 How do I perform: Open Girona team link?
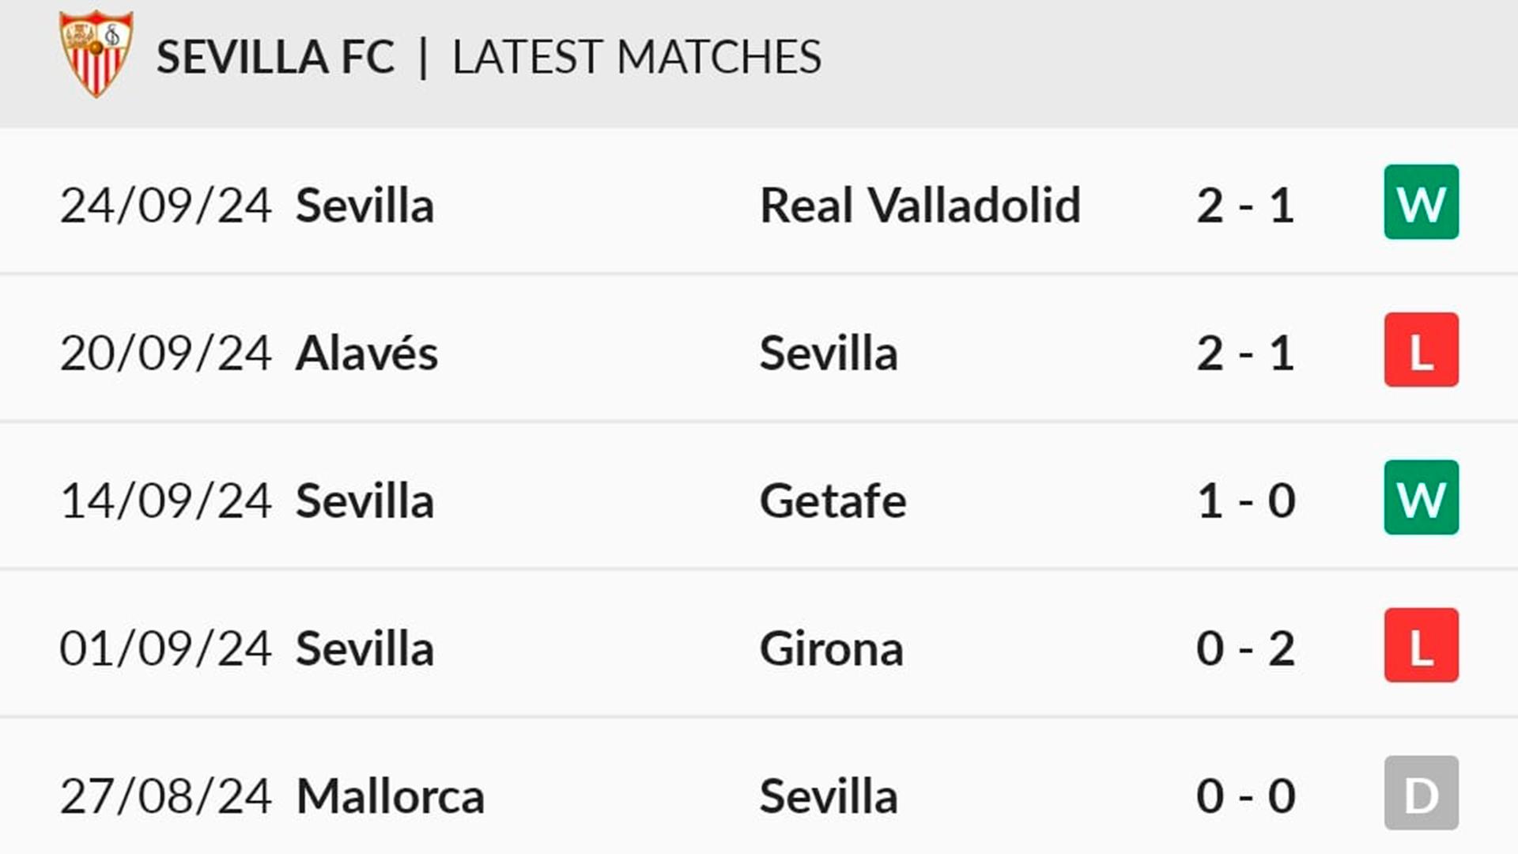click(x=831, y=648)
